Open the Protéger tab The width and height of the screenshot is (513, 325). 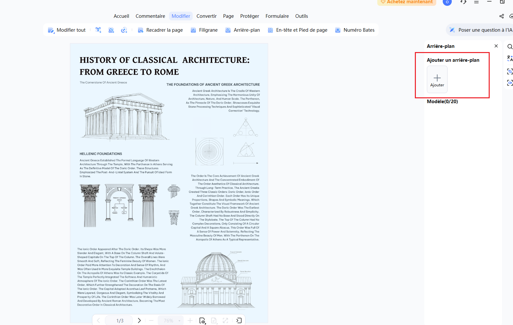pyautogui.click(x=249, y=16)
